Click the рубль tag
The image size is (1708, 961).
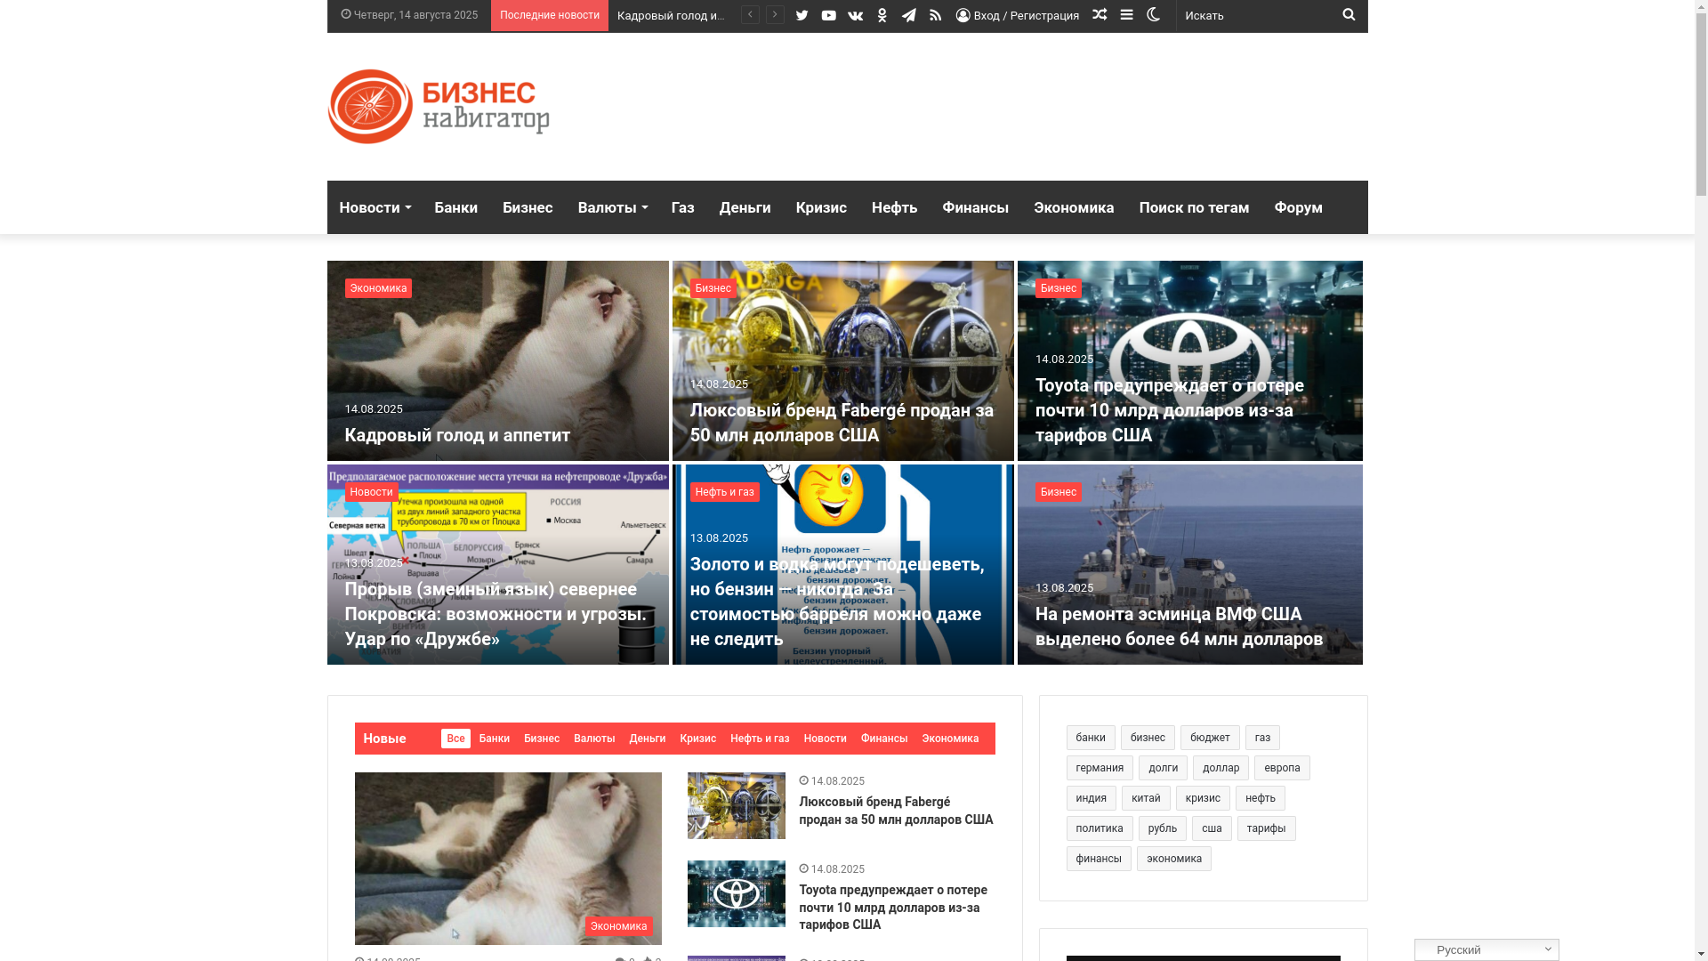pyautogui.click(x=1163, y=828)
